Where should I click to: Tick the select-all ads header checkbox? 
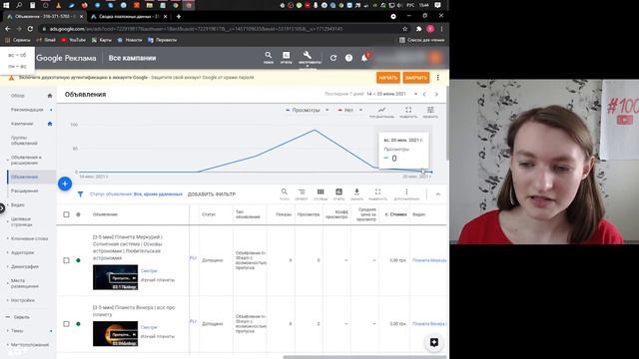67,214
